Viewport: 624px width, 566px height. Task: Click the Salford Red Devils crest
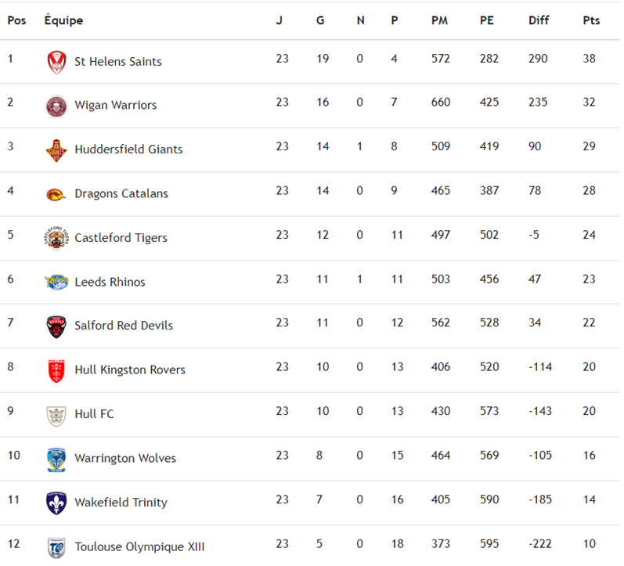pyautogui.click(x=56, y=326)
